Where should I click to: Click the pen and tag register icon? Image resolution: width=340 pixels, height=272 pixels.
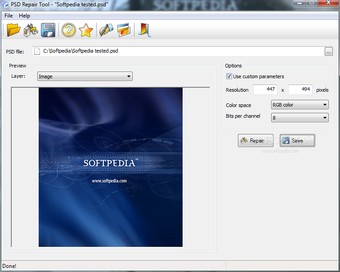pyautogui.click(x=107, y=30)
